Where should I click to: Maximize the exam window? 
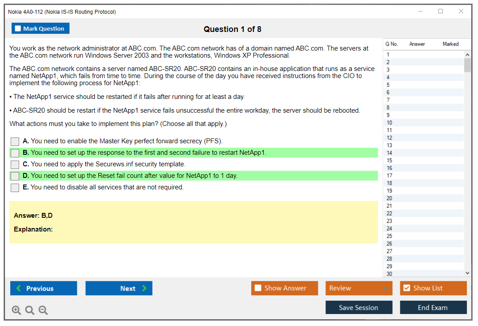[441, 12]
